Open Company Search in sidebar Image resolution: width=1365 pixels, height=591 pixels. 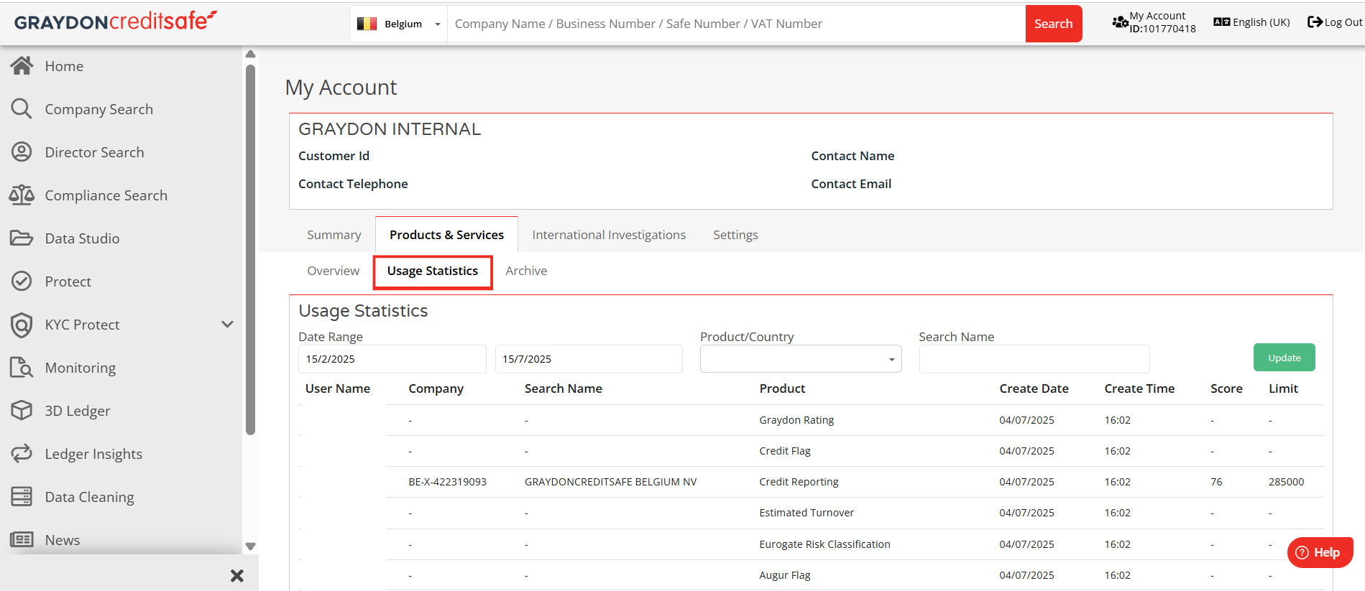[99, 109]
